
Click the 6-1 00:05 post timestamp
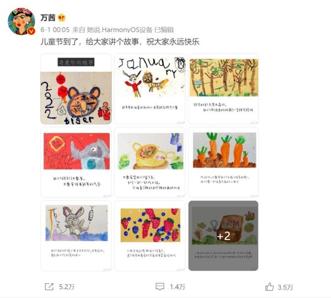[x=55, y=30]
